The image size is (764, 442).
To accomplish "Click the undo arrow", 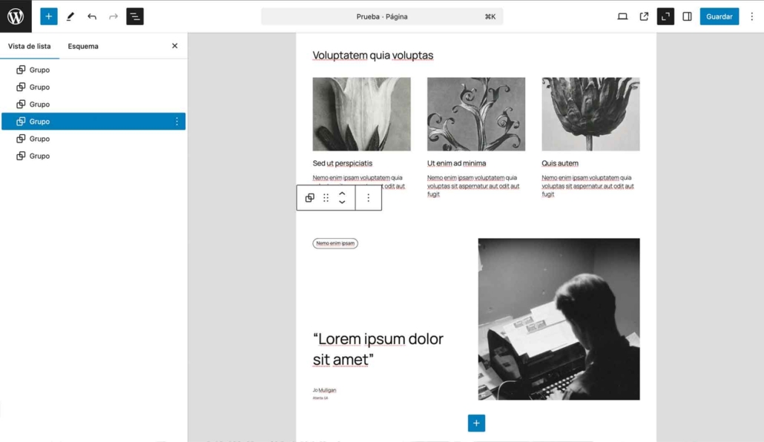I will [x=92, y=16].
